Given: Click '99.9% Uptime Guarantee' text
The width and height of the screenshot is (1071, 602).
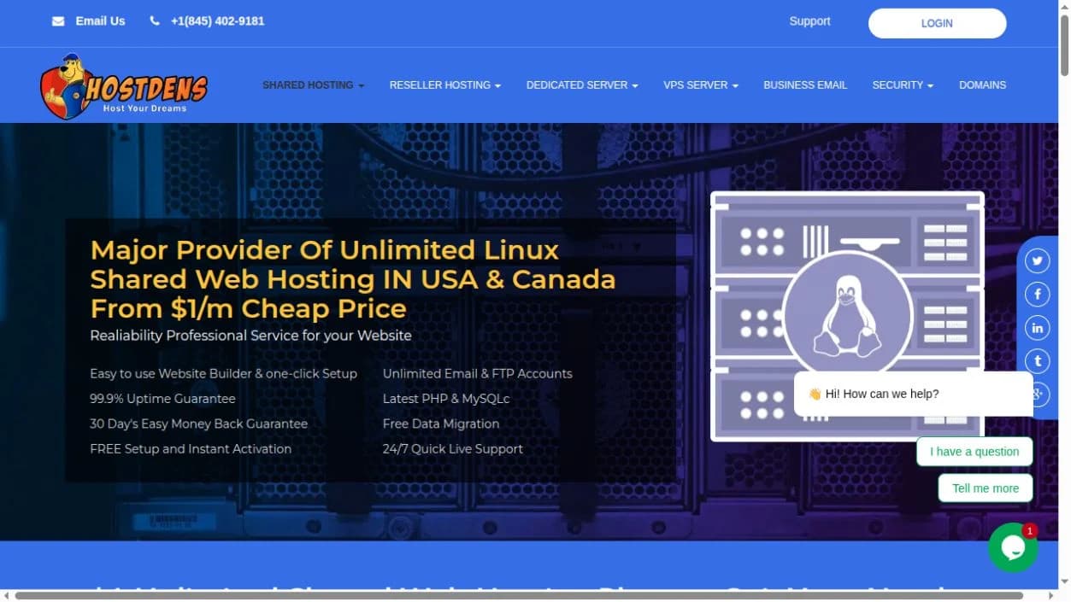Looking at the screenshot, I should (x=162, y=399).
